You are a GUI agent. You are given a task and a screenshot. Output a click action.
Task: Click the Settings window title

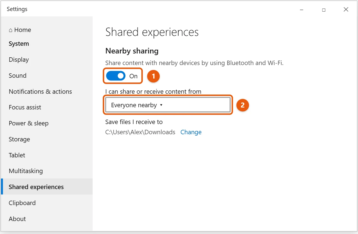click(17, 9)
